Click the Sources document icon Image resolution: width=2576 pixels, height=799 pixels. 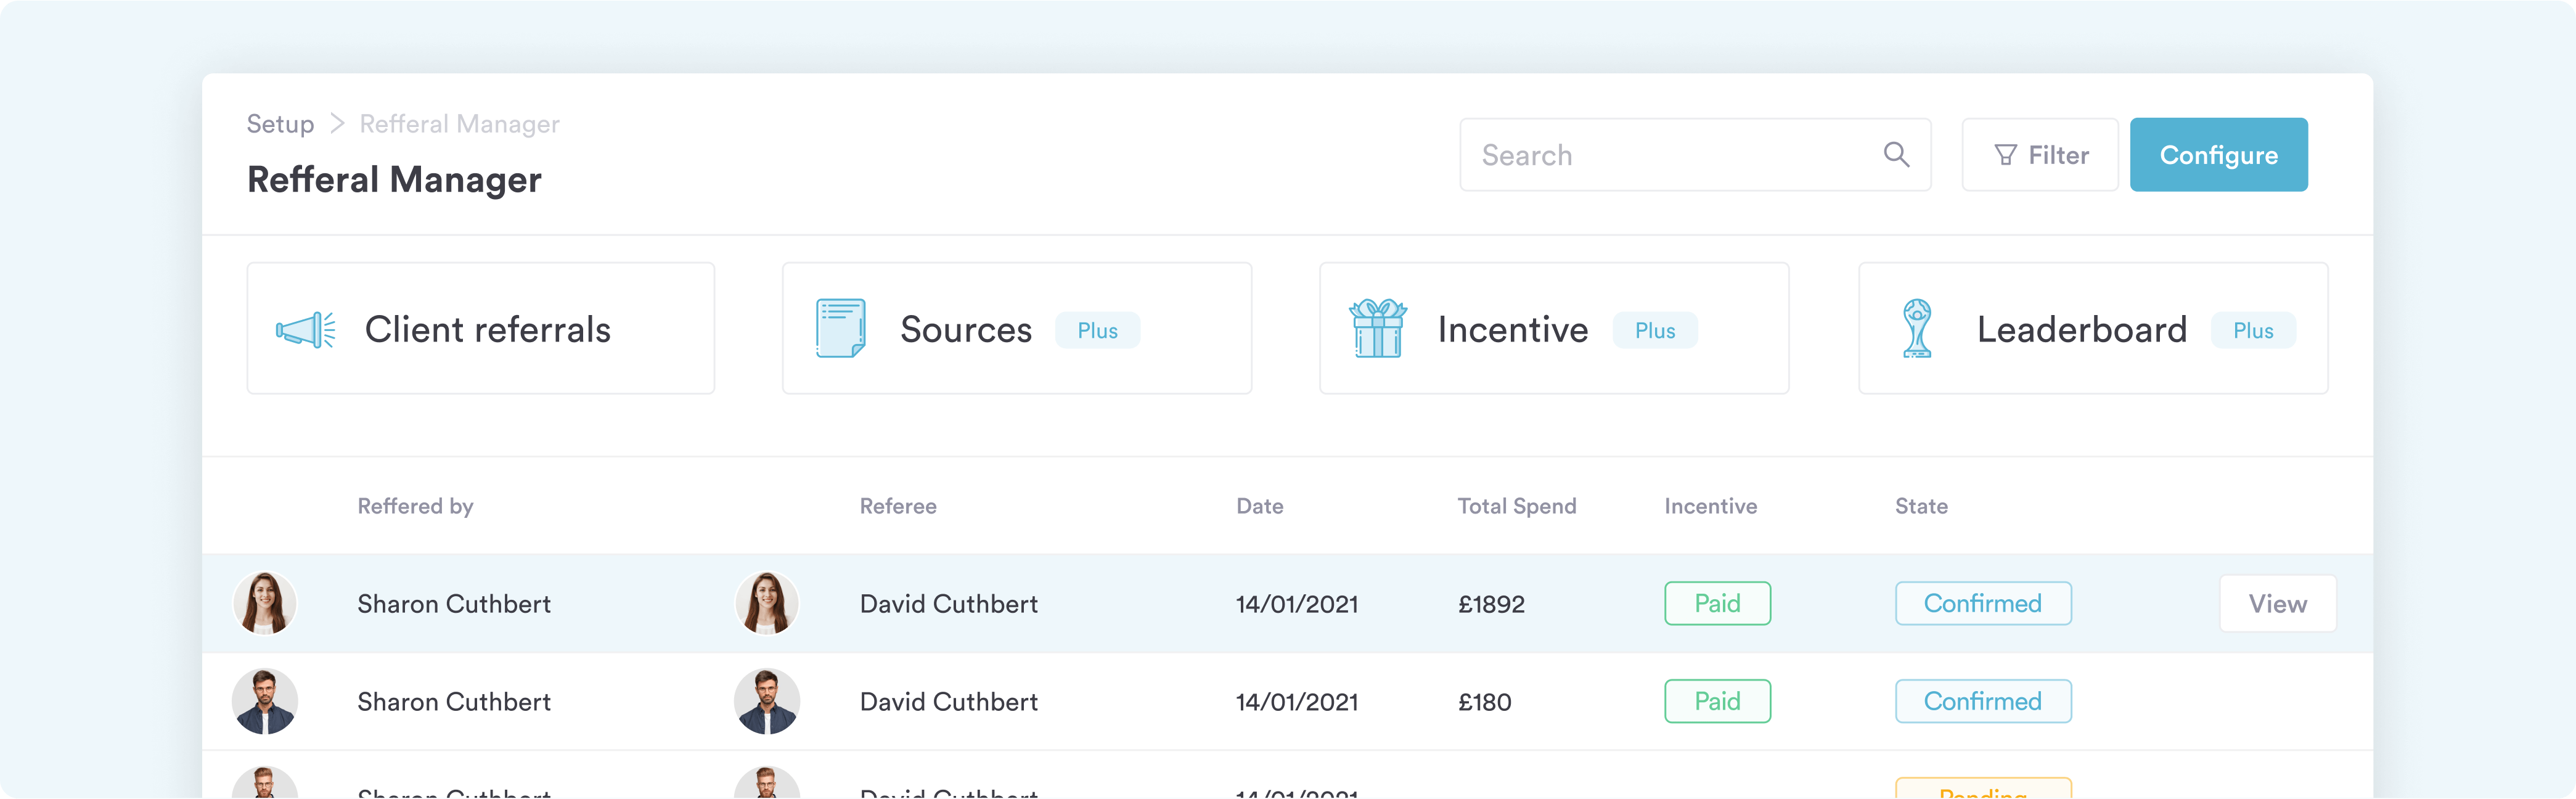coord(840,328)
